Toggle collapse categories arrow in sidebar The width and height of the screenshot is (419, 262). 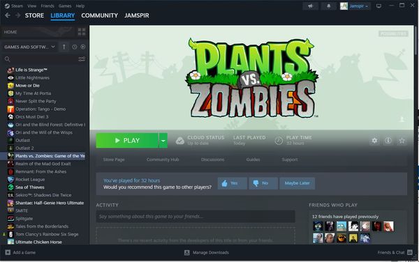coord(64,47)
